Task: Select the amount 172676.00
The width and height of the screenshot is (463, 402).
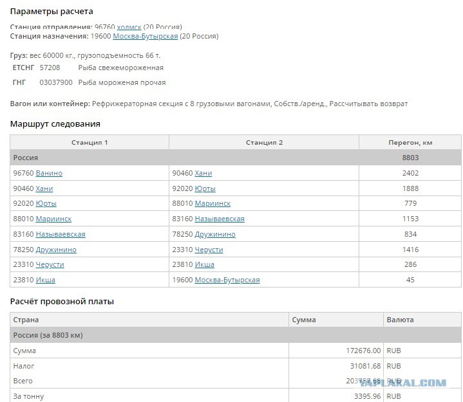Action: click(363, 351)
